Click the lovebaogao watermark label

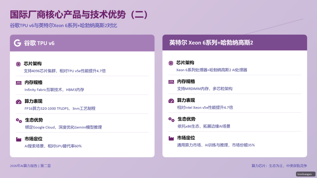point(305,174)
